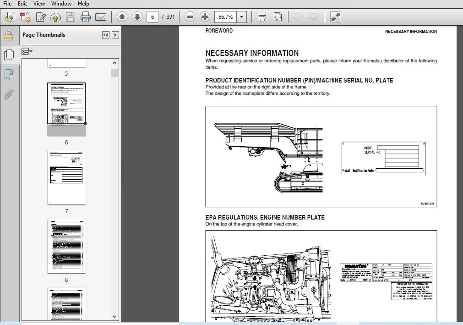Viewport: 463px width, 325px height.
Task: Select the page 6 thumbnail
Action: pos(66,109)
